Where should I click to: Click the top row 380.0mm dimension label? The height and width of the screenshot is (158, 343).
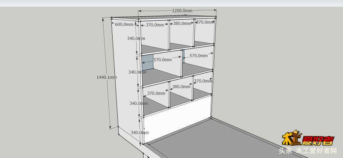182,23
